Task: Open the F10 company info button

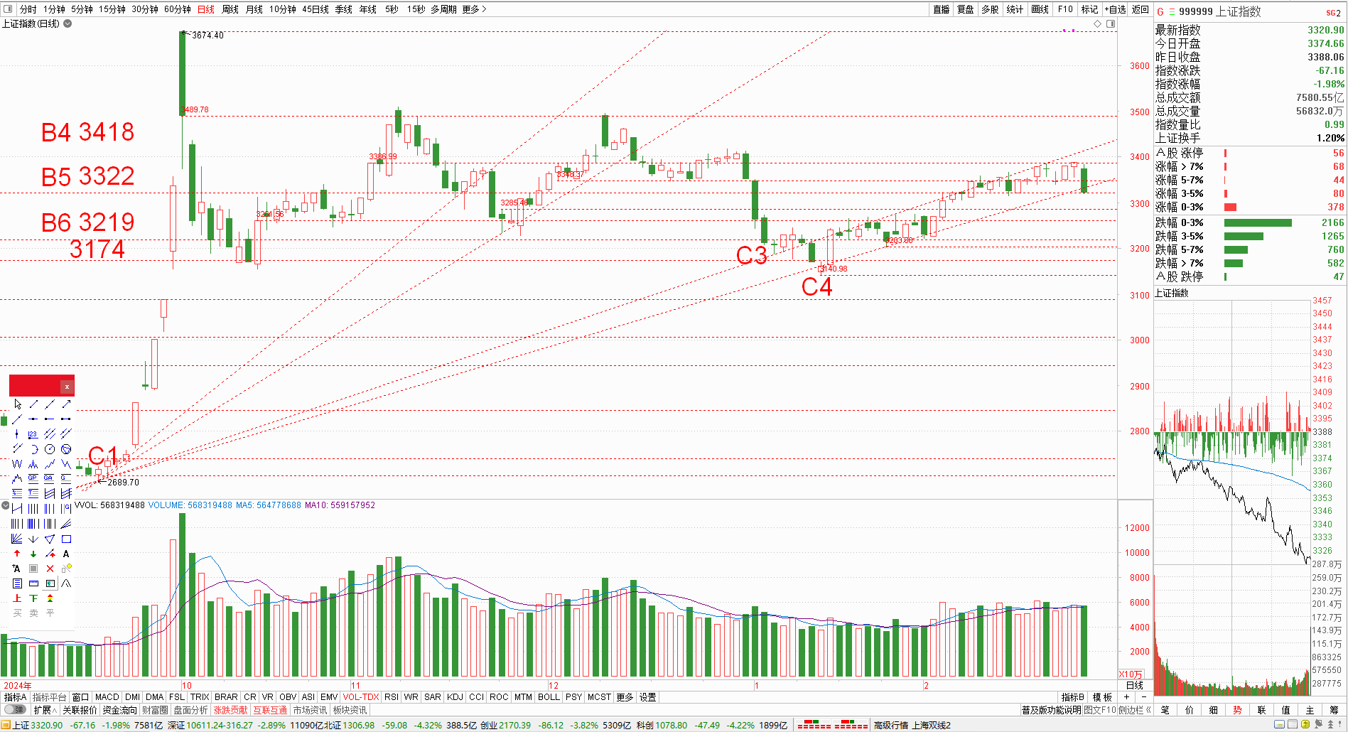Action: click(x=1064, y=9)
